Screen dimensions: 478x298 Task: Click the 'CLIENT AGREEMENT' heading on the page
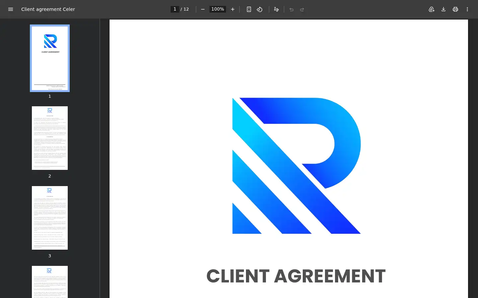click(296, 276)
